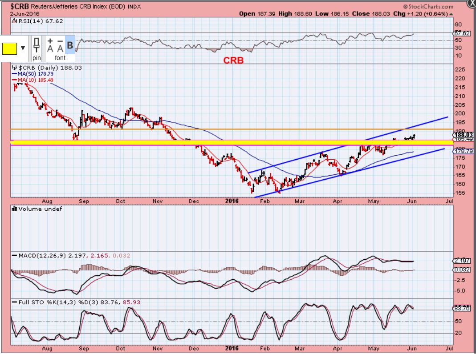
Task: Click the '155' price axis label
Action: click(460, 193)
